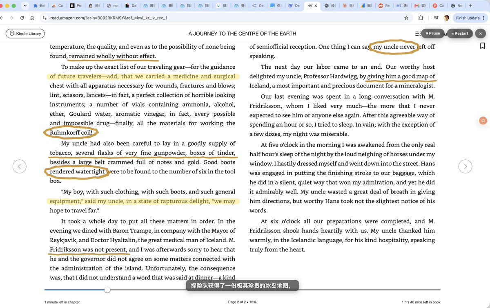
Task: Click the circled words 'my uncle never'
Action: pos(394,47)
